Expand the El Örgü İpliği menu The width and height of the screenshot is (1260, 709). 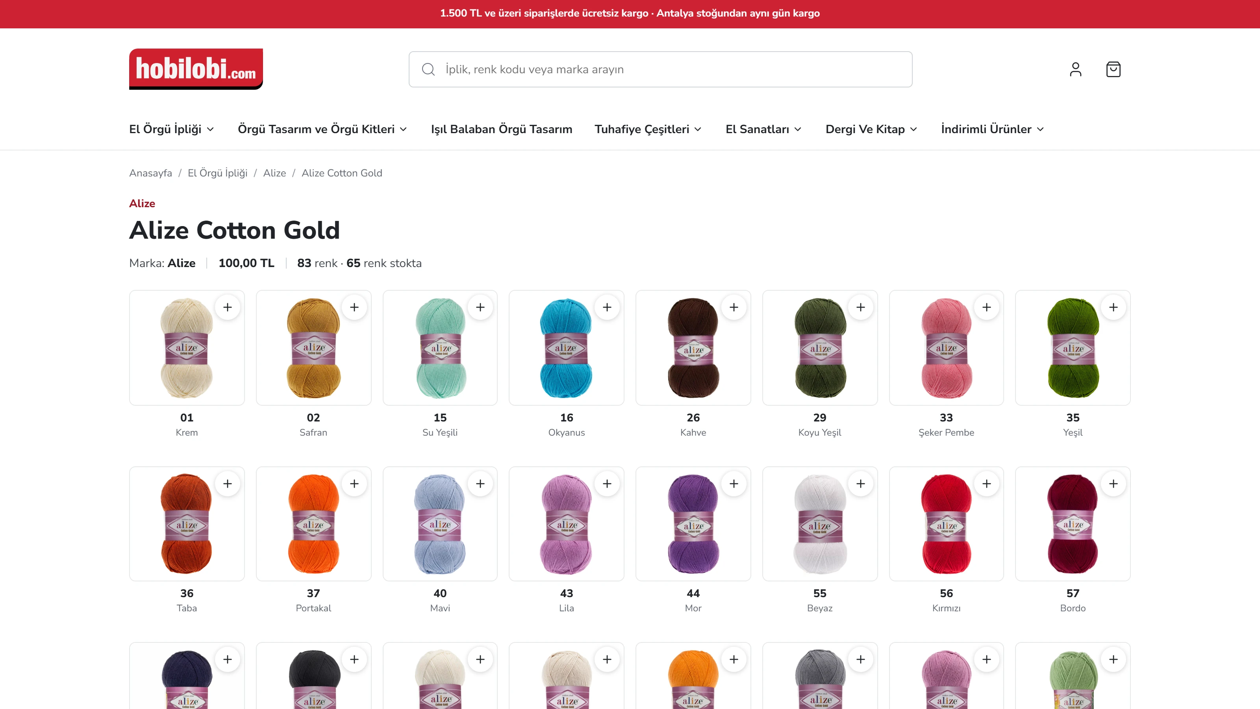[x=172, y=129]
